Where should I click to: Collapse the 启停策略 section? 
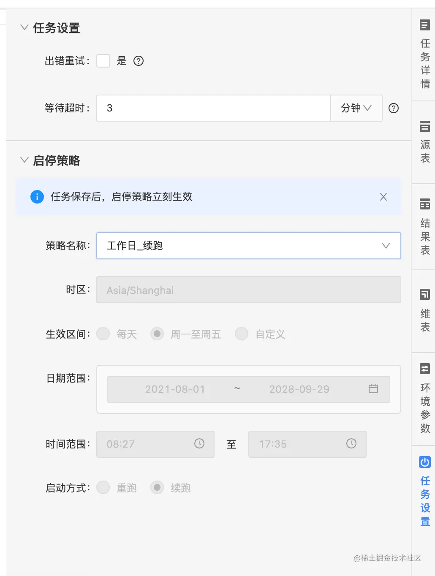pyautogui.click(x=24, y=160)
